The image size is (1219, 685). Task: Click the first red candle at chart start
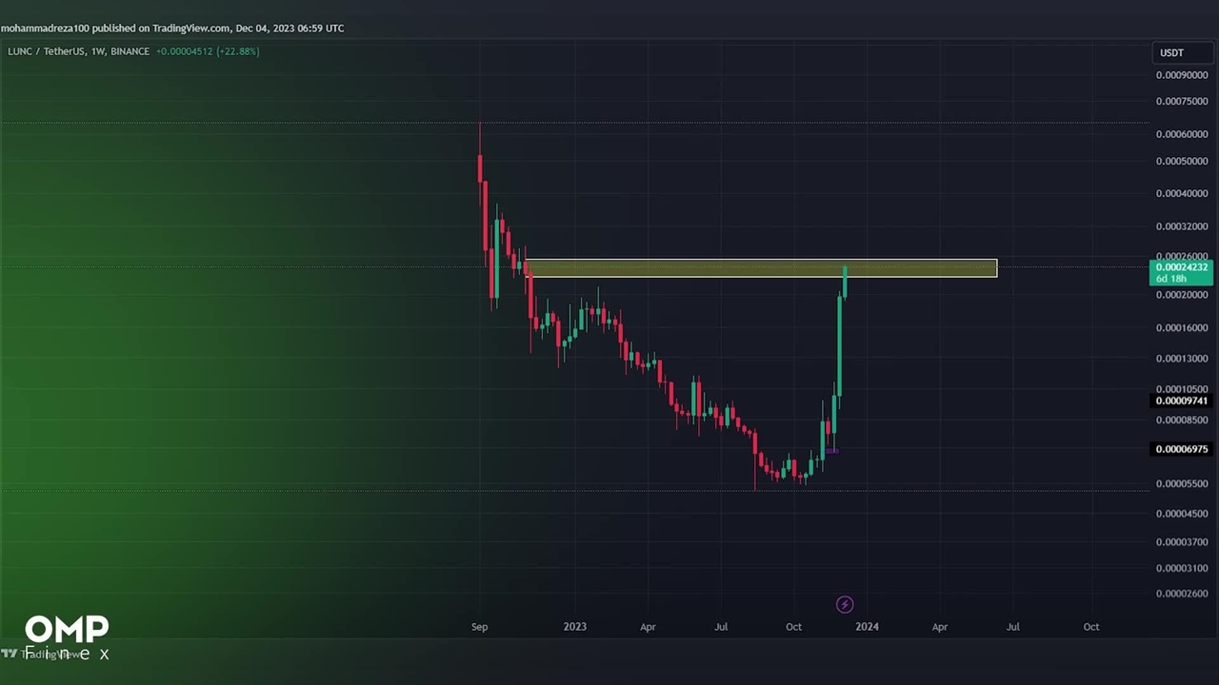pyautogui.click(x=480, y=169)
